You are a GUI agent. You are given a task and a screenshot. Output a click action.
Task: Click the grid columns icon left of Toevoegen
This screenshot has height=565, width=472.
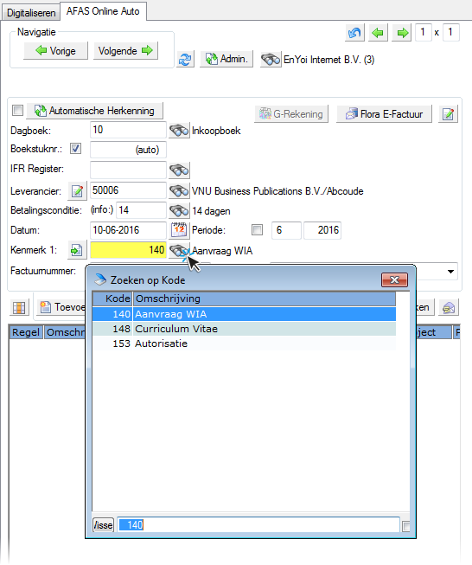pos(19,307)
